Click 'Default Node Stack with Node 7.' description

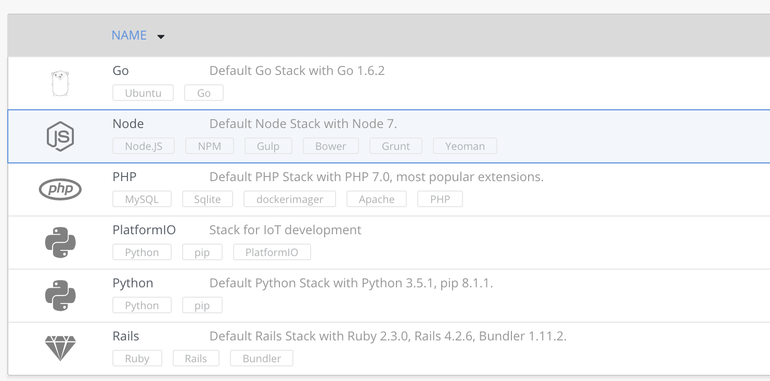(303, 124)
